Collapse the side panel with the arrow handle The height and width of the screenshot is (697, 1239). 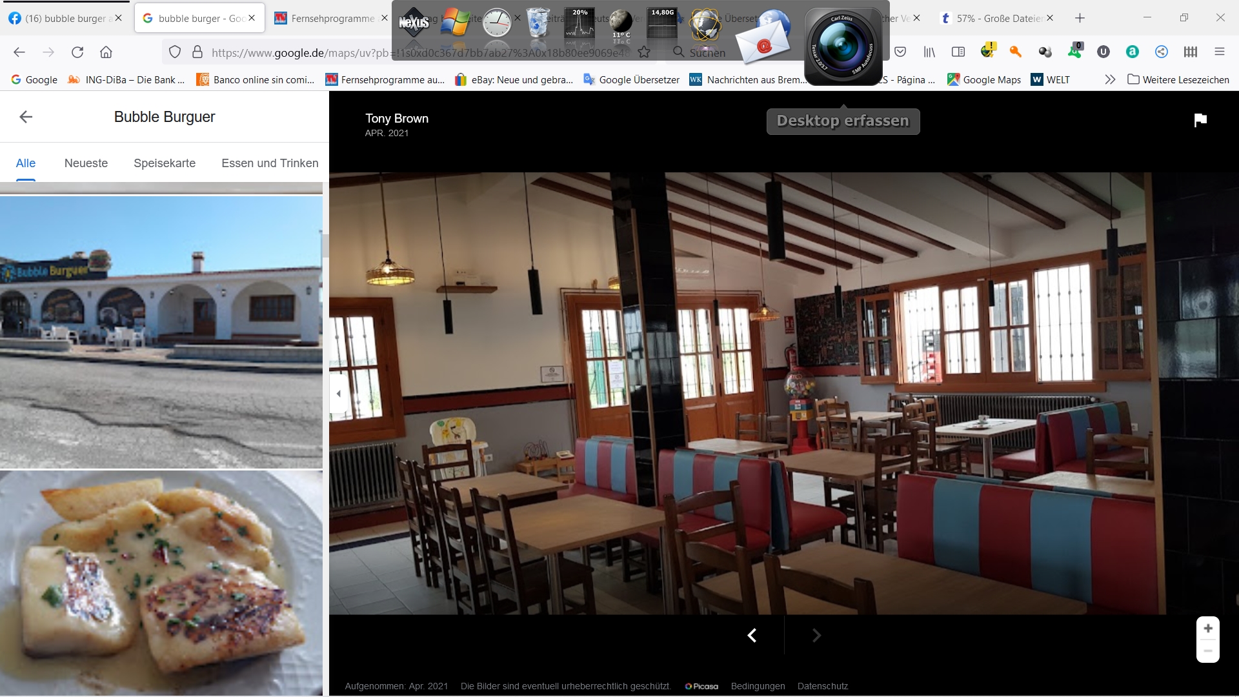pos(338,393)
